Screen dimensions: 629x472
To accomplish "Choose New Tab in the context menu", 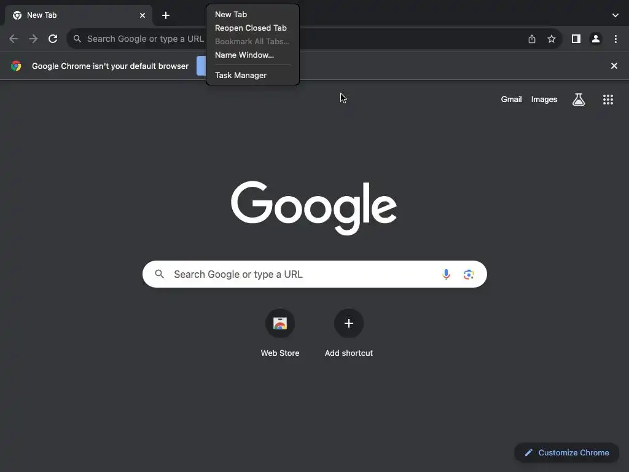I will click(252, 15).
